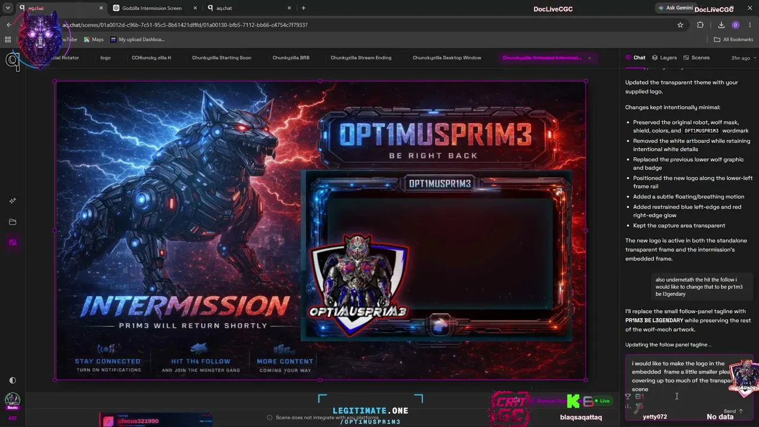This screenshot has height=427, width=759.
Task: Open the My upload Dashboard bookmark
Action: point(137,40)
